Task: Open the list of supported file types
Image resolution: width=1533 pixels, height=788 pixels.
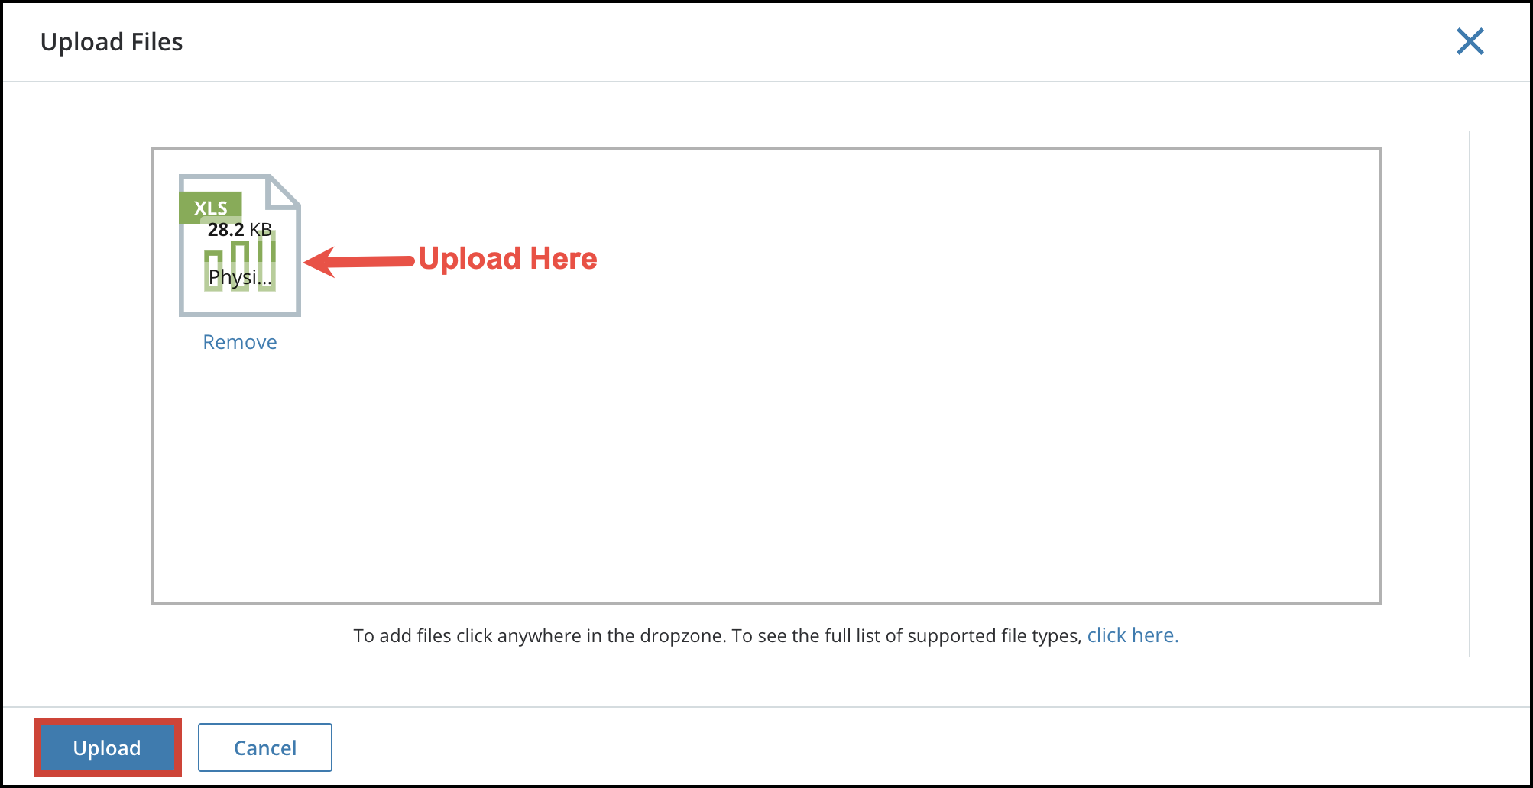Action: [1132, 635]
